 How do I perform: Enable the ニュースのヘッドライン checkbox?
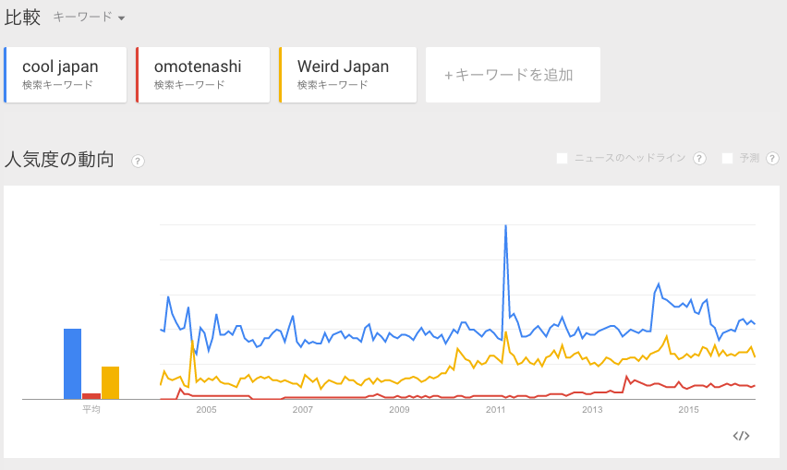point(562,159)
